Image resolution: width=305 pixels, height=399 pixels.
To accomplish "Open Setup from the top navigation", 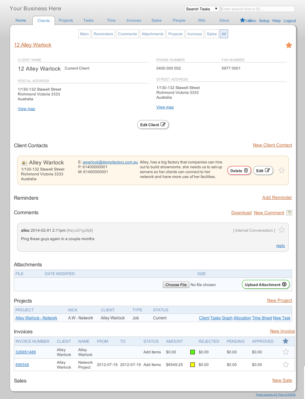I will [264, 20].
